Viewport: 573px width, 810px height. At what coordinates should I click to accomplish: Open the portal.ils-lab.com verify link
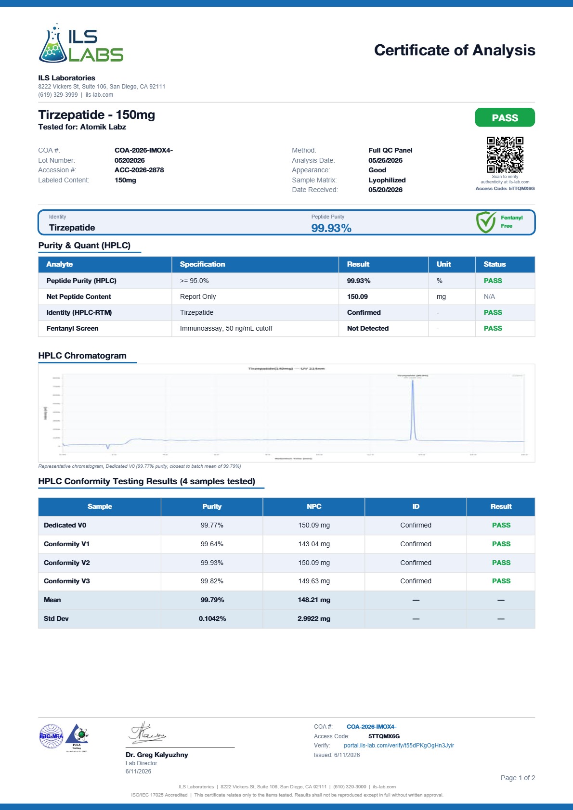pyautogui.click(x=399, y=746)
